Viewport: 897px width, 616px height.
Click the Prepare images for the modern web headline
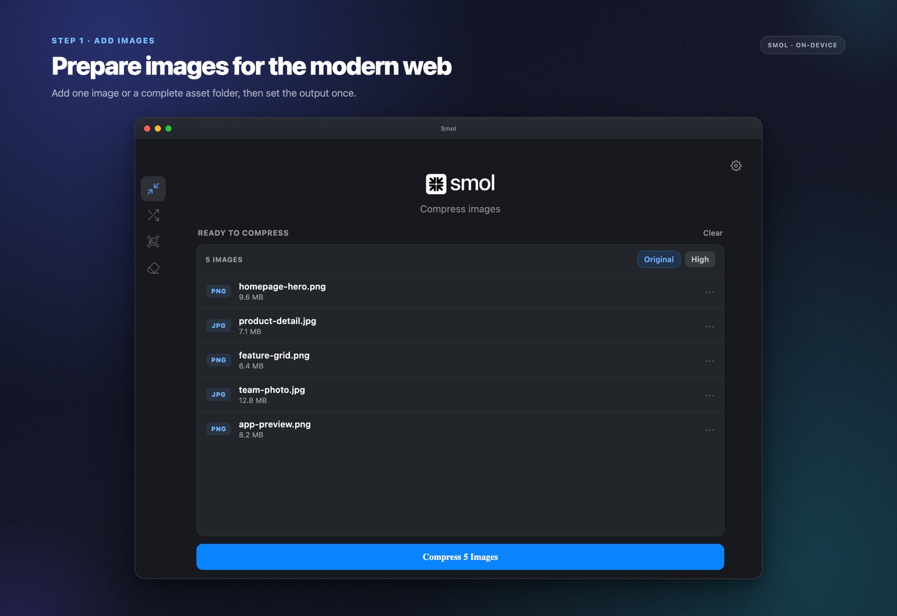(x=252, y=67)
